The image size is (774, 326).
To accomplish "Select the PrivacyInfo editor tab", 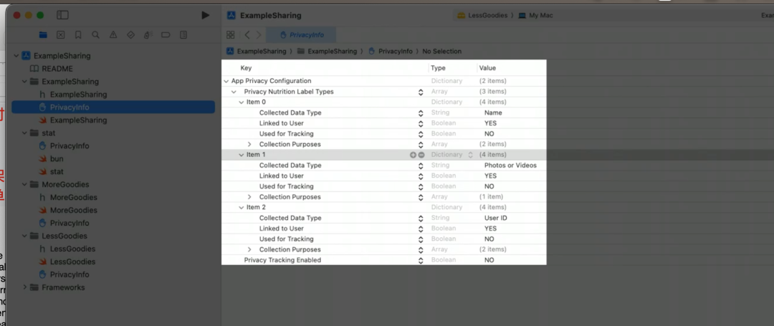I will click(x=302, y=35).
